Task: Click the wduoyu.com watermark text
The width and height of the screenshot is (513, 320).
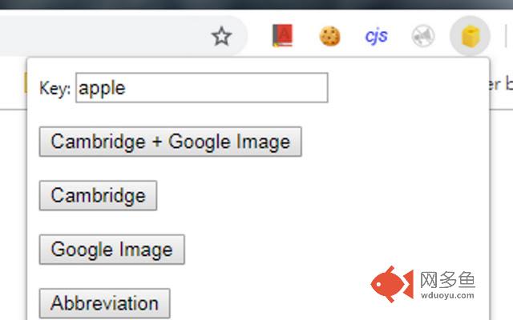Action: pos(447,295)
